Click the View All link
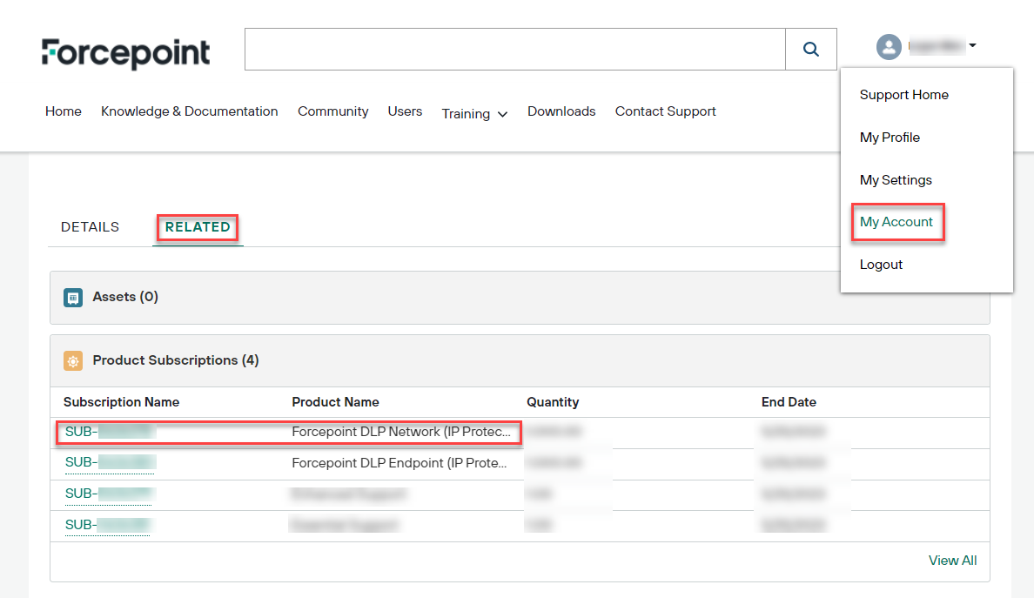Screen dimensions: 1034x598 pos(952,561)
